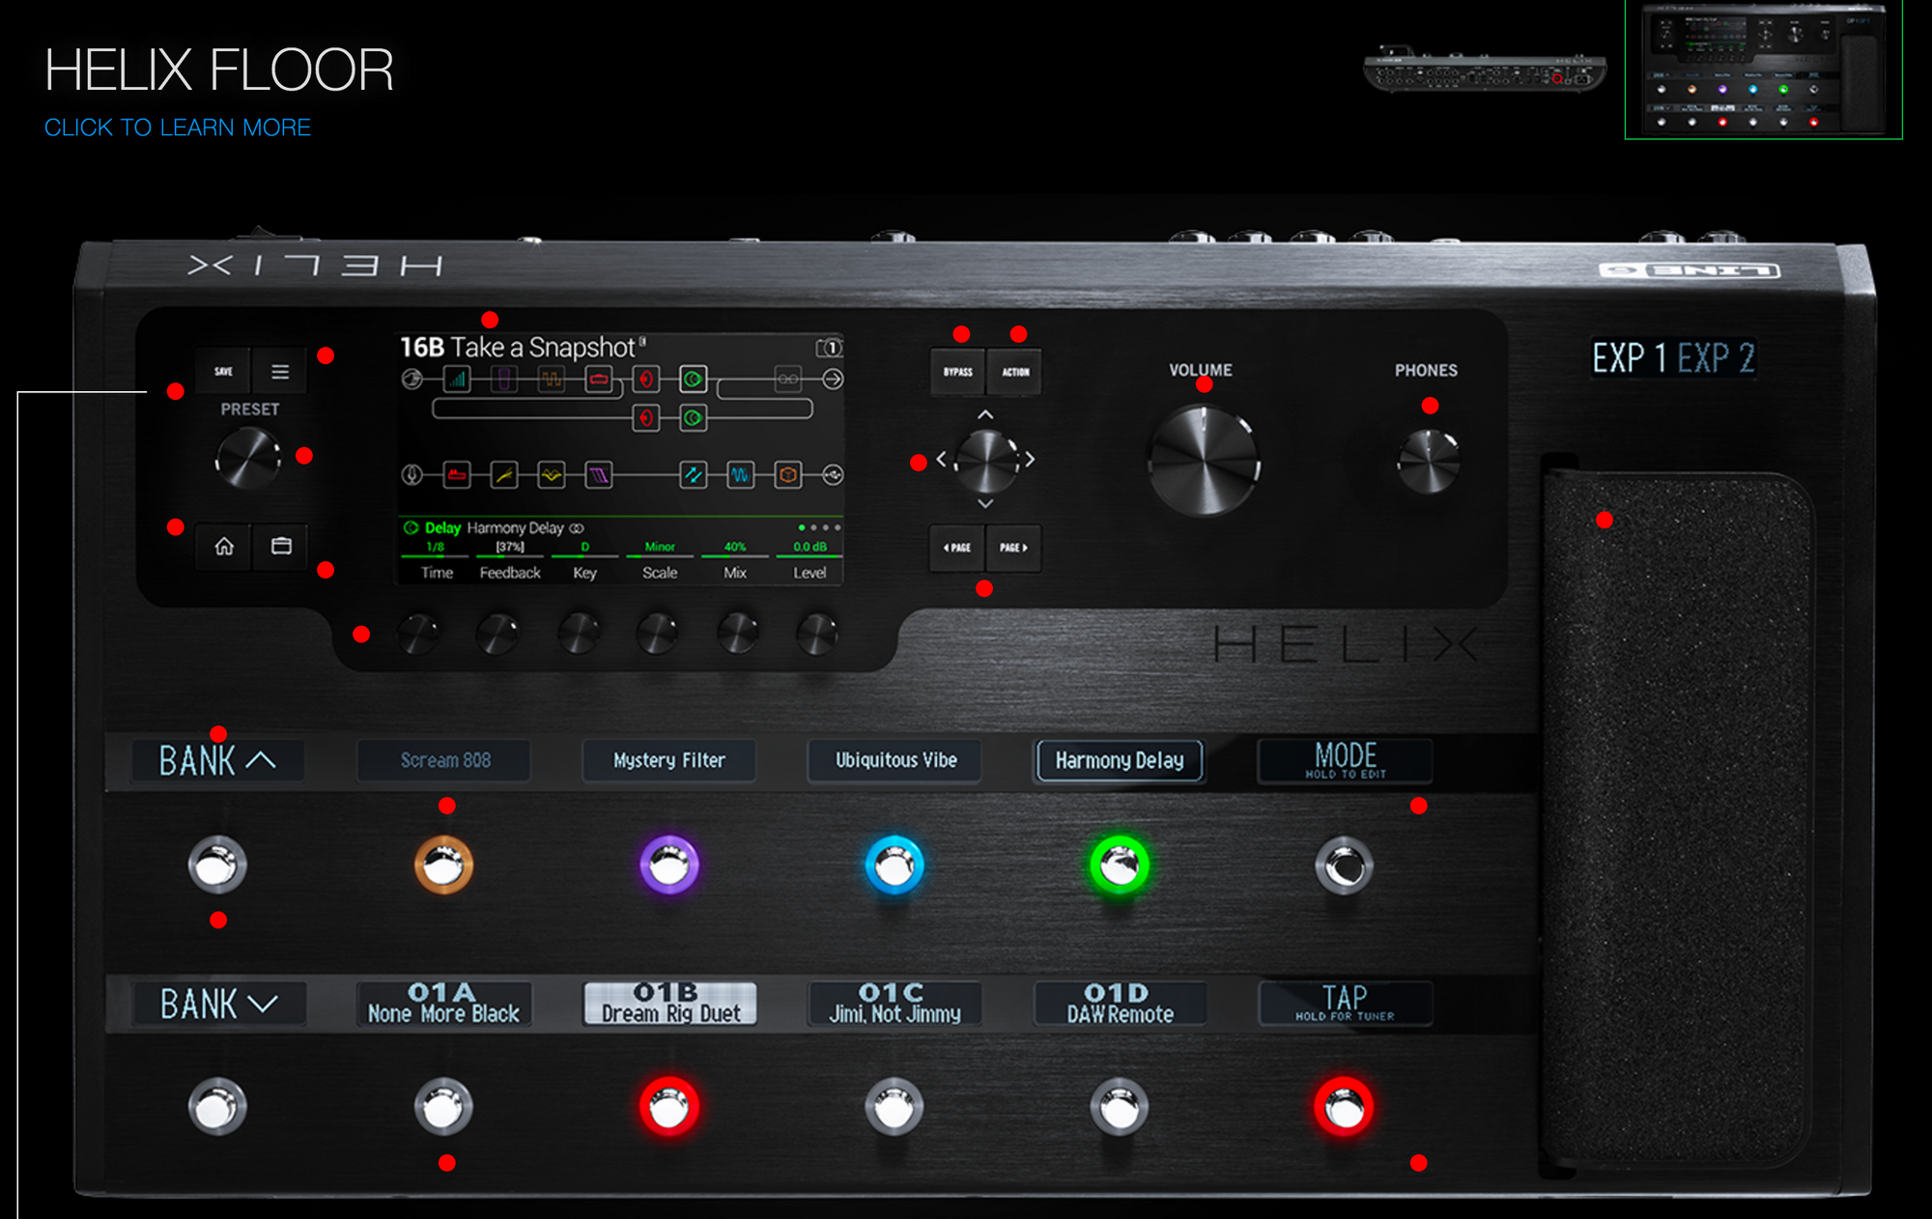Show the top panel view thumbnail
Screen dimensions: 1932x1219
(1763, 70)
